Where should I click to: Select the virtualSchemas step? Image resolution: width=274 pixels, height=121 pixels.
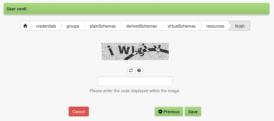click(x=181, y=26)
